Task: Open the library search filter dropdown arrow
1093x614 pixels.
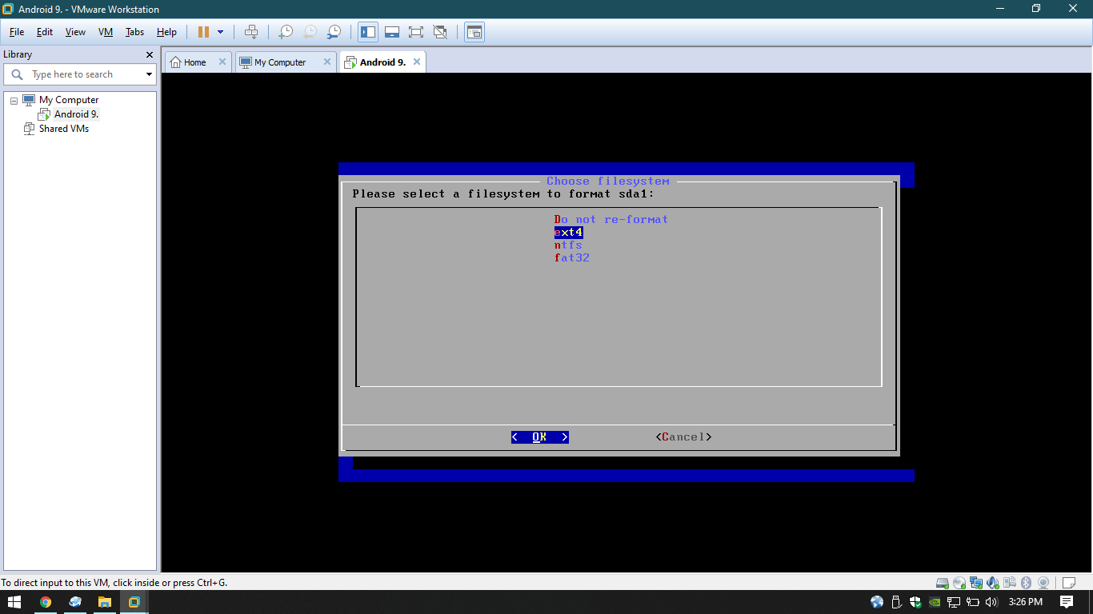Action: click(149, 74)
